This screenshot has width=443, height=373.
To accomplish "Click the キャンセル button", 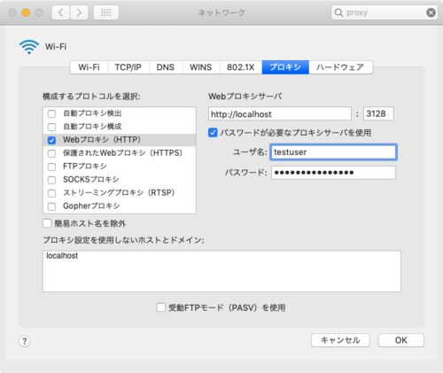I will (x=340, y=340).
